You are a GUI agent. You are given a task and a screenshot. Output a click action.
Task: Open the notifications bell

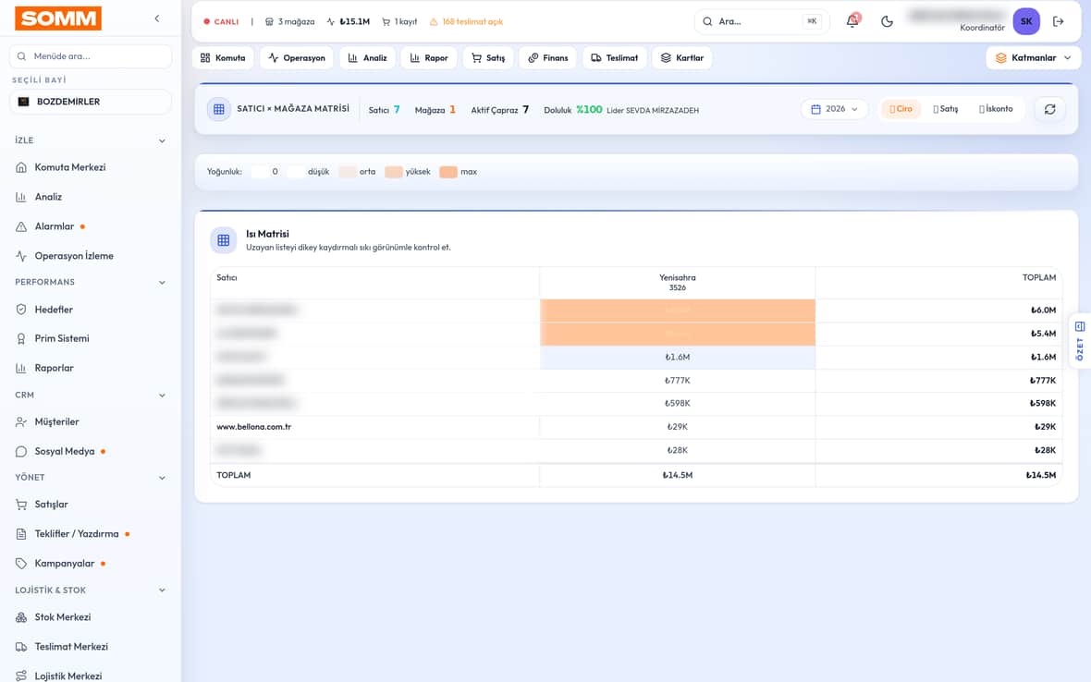click(852, 21)
